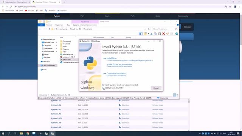Open a new browser tab
Viewport: 242px width, 136px height.
pos(64,2)
